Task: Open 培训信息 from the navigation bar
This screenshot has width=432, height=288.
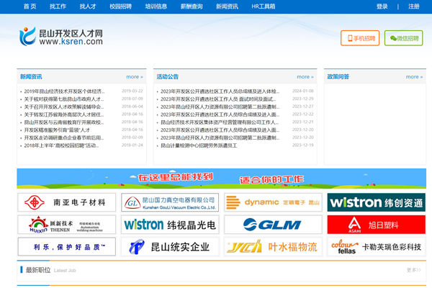Action: click(156, 6)
